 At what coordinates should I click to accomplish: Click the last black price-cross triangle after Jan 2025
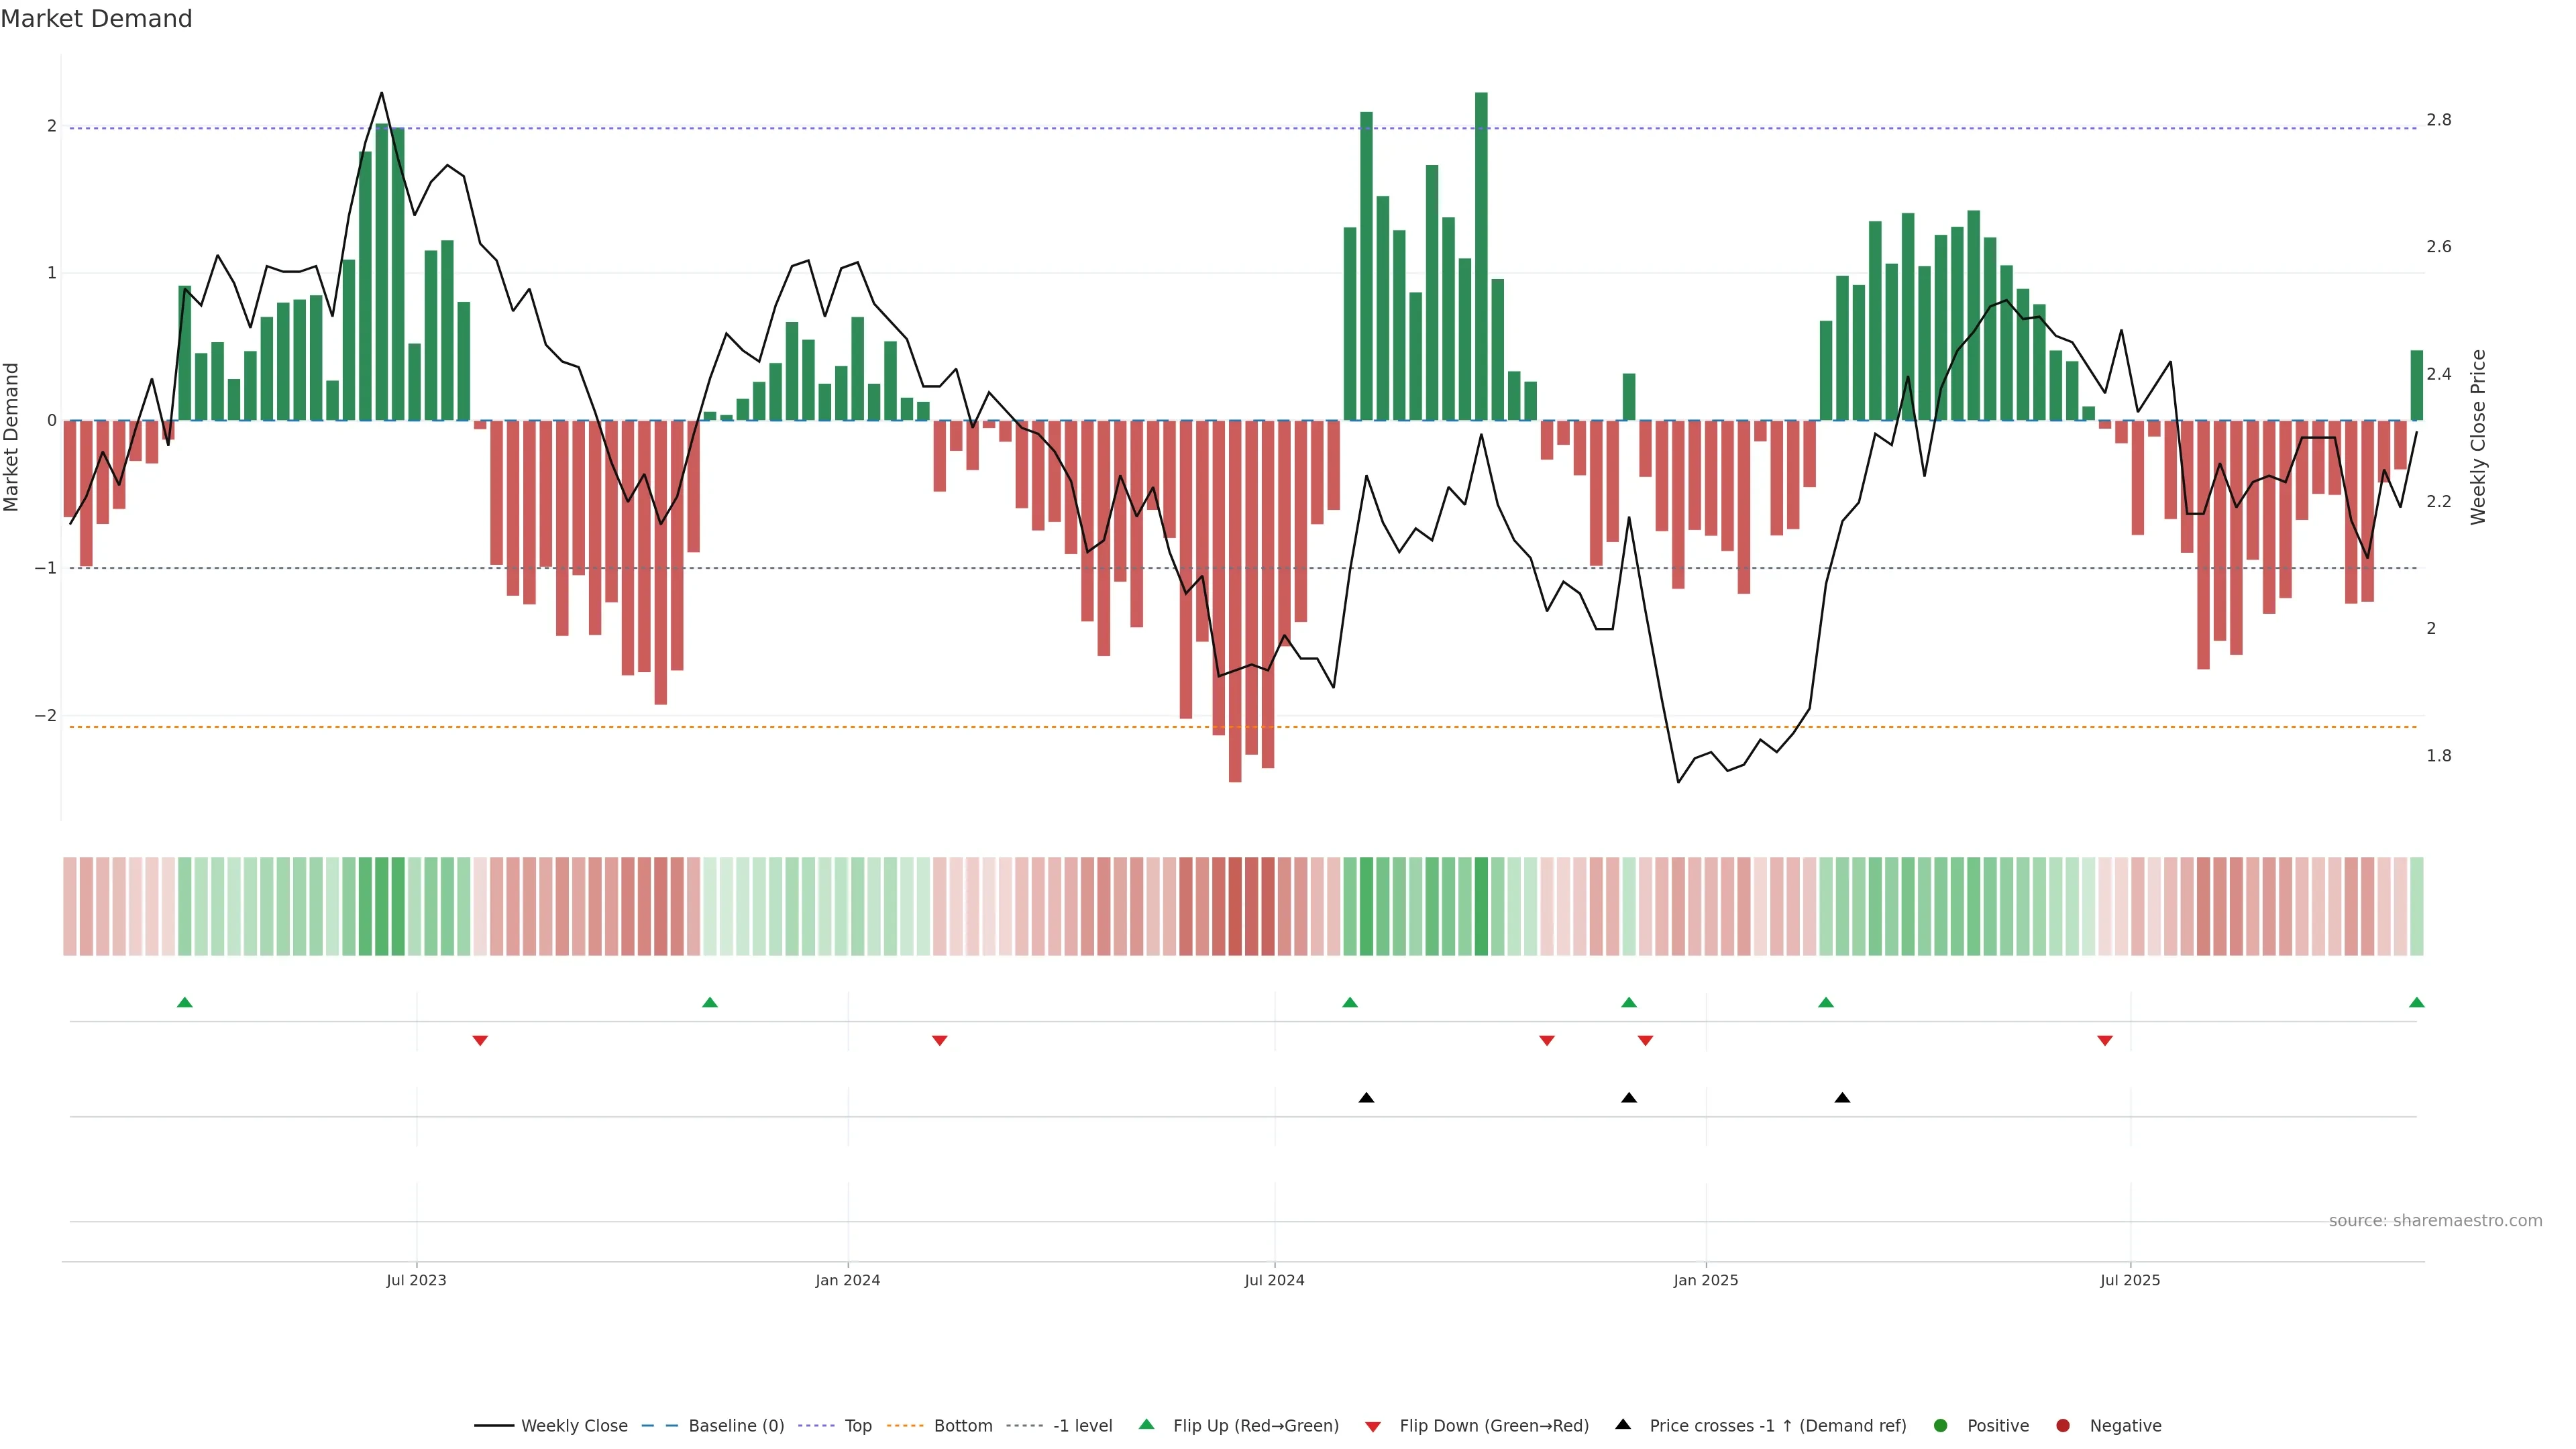(1842, 1098)
